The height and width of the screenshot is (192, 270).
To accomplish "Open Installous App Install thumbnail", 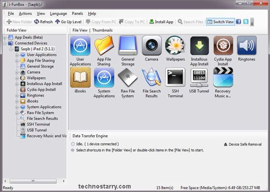I will 199,46.
